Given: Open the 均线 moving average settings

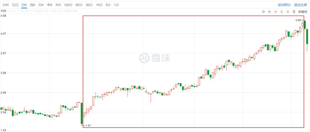Looking at the screenshot, I should tap(3, 11).
